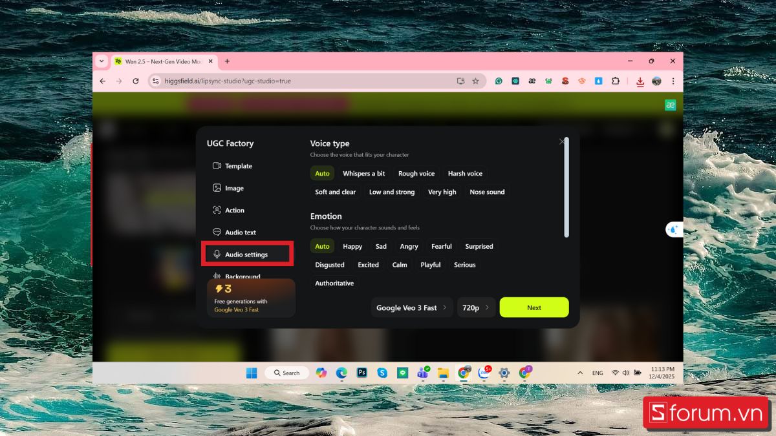Click the taskbar Search box
The image size is (776, 436).
pyautogui.click(x=287, y=373)
